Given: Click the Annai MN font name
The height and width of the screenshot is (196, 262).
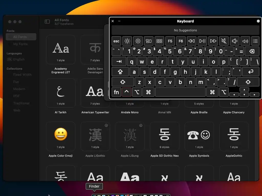Looking at the screenshot, I should tap(165, 112).
